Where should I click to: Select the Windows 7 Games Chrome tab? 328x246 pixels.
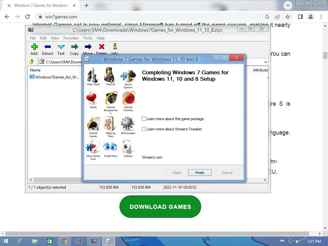click(x=41, y=5)
